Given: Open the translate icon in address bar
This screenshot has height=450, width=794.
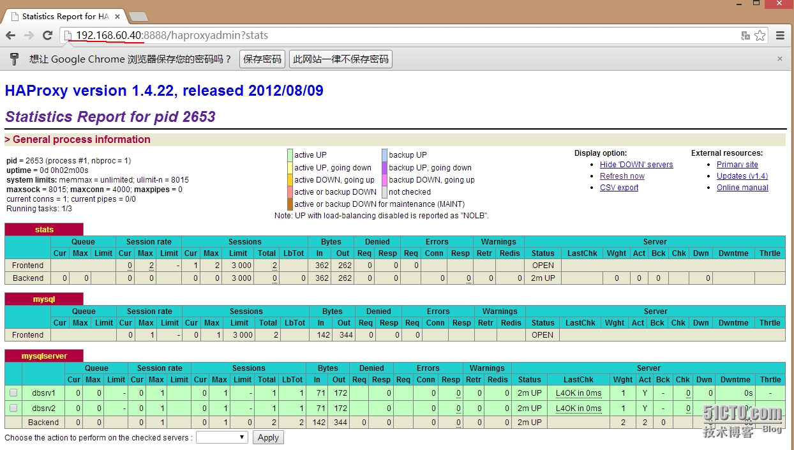Looking at the screenshot, I should (x=745, y=36).
